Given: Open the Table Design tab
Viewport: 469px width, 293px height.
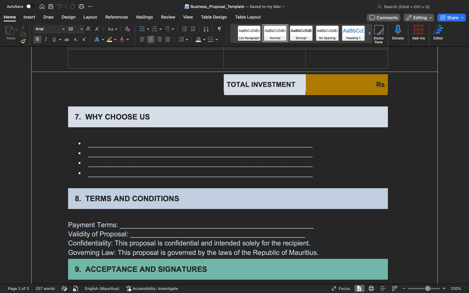Looking at the screenshot, I should coord(214,17).
